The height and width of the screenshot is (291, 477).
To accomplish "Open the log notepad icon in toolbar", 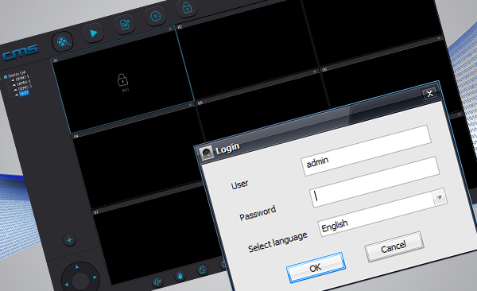I will tap(125, 25).
